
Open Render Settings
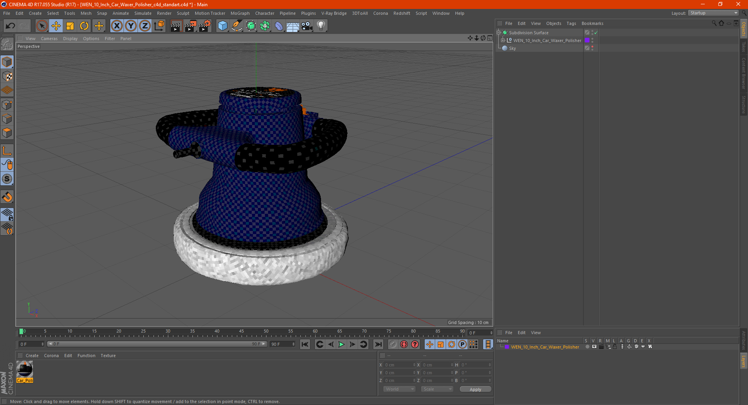click(x=205, y=26)
